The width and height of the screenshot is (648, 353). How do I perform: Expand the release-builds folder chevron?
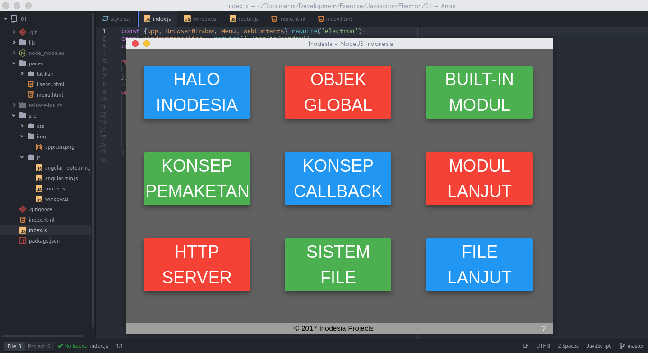pos(14,105)
